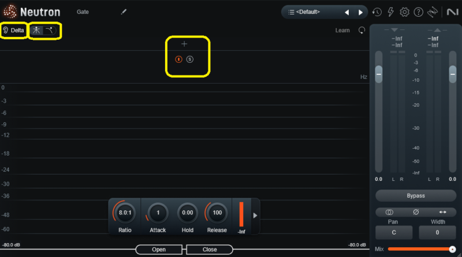462x257 pixels.
Task: Open the settings gear icon
Action: click(405, 12)
